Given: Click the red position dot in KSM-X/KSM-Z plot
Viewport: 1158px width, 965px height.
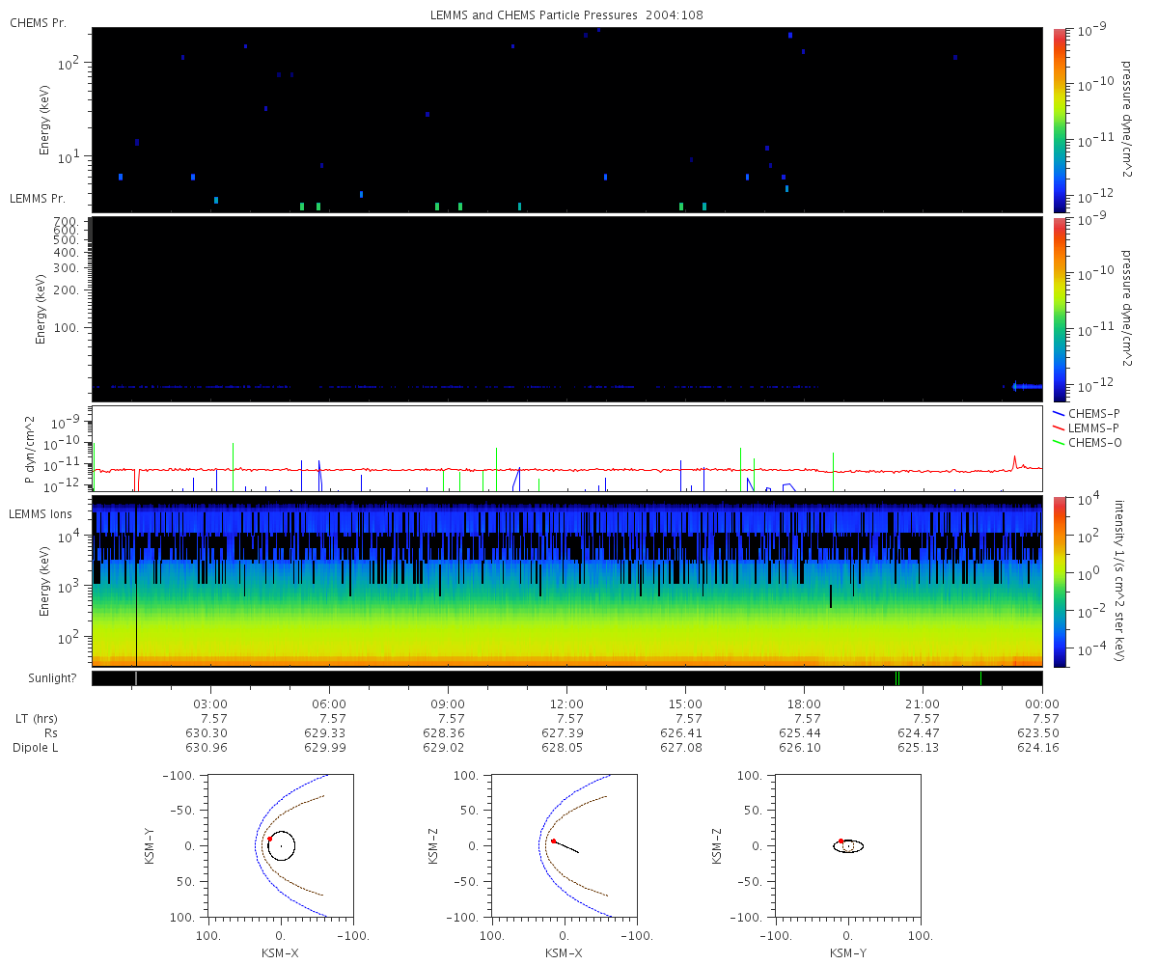Looking at the screenshot, I should pyautogui.click(x=553, y=841).
